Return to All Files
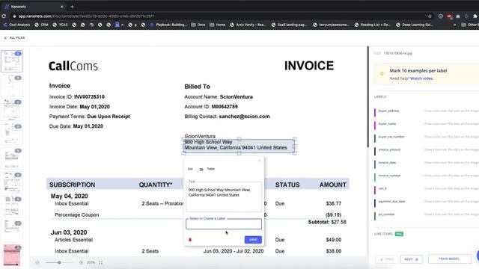The height and width of the screenshot is (269, 479). point(15,38)
